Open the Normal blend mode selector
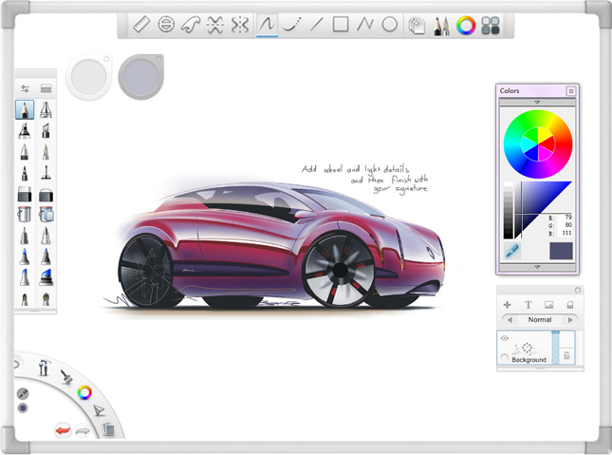 tap(540, 320)
